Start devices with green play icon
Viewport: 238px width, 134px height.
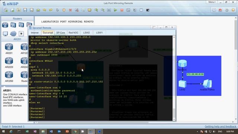pyautogui.click(x=115, y=10)
